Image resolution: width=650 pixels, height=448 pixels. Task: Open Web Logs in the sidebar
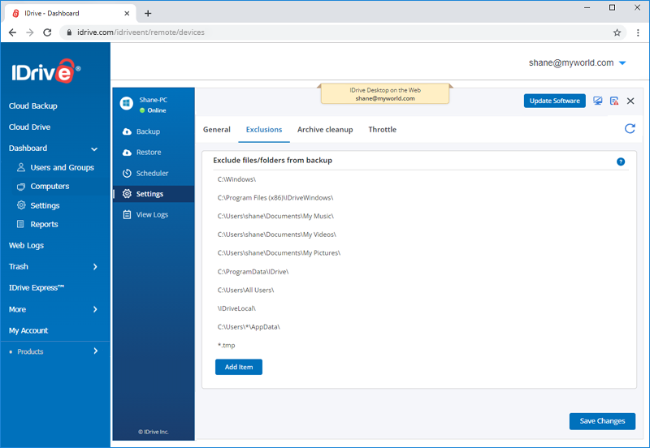click(x=27, y=246)
